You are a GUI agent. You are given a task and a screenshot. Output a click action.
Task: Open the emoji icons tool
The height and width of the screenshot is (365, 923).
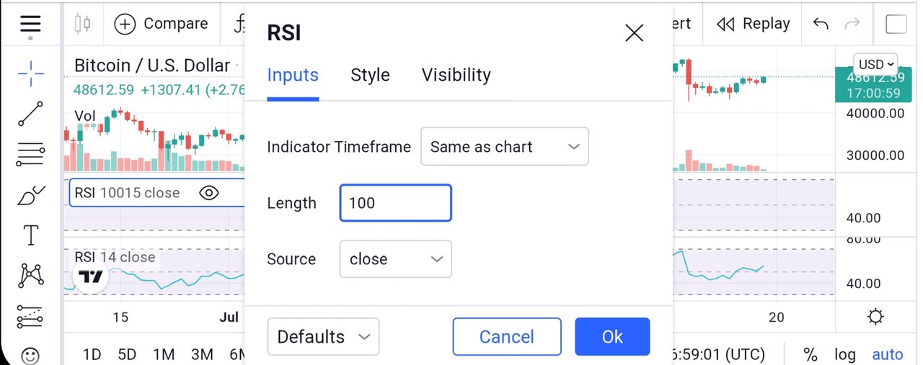pos(30,355)
